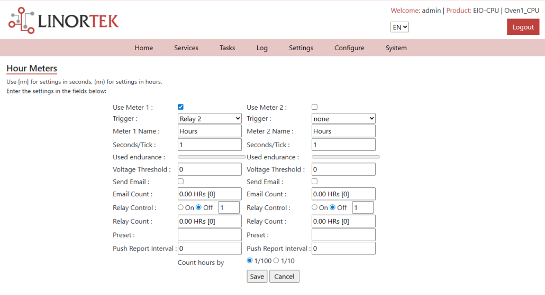Image resolution: width=545 pixels, height=295 pixels.
Task: Enable Send Email for Meter 1
Action: click(x=180, y=182)
